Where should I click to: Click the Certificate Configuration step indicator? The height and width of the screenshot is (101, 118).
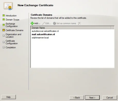point(4,42)
